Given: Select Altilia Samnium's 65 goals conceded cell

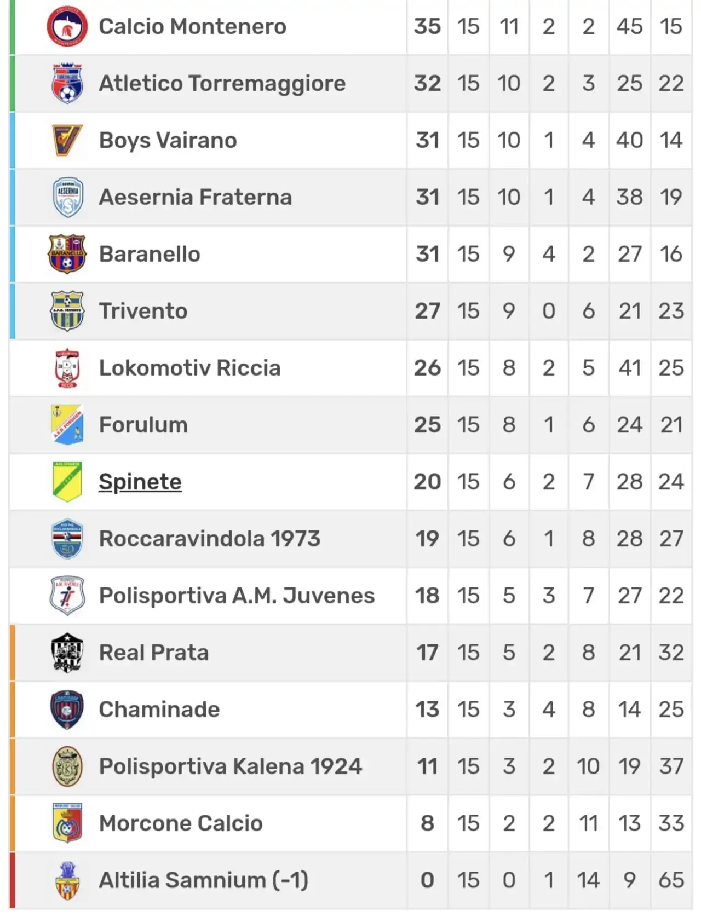Looking at the screenshot, I should click(x=671, y=880).
